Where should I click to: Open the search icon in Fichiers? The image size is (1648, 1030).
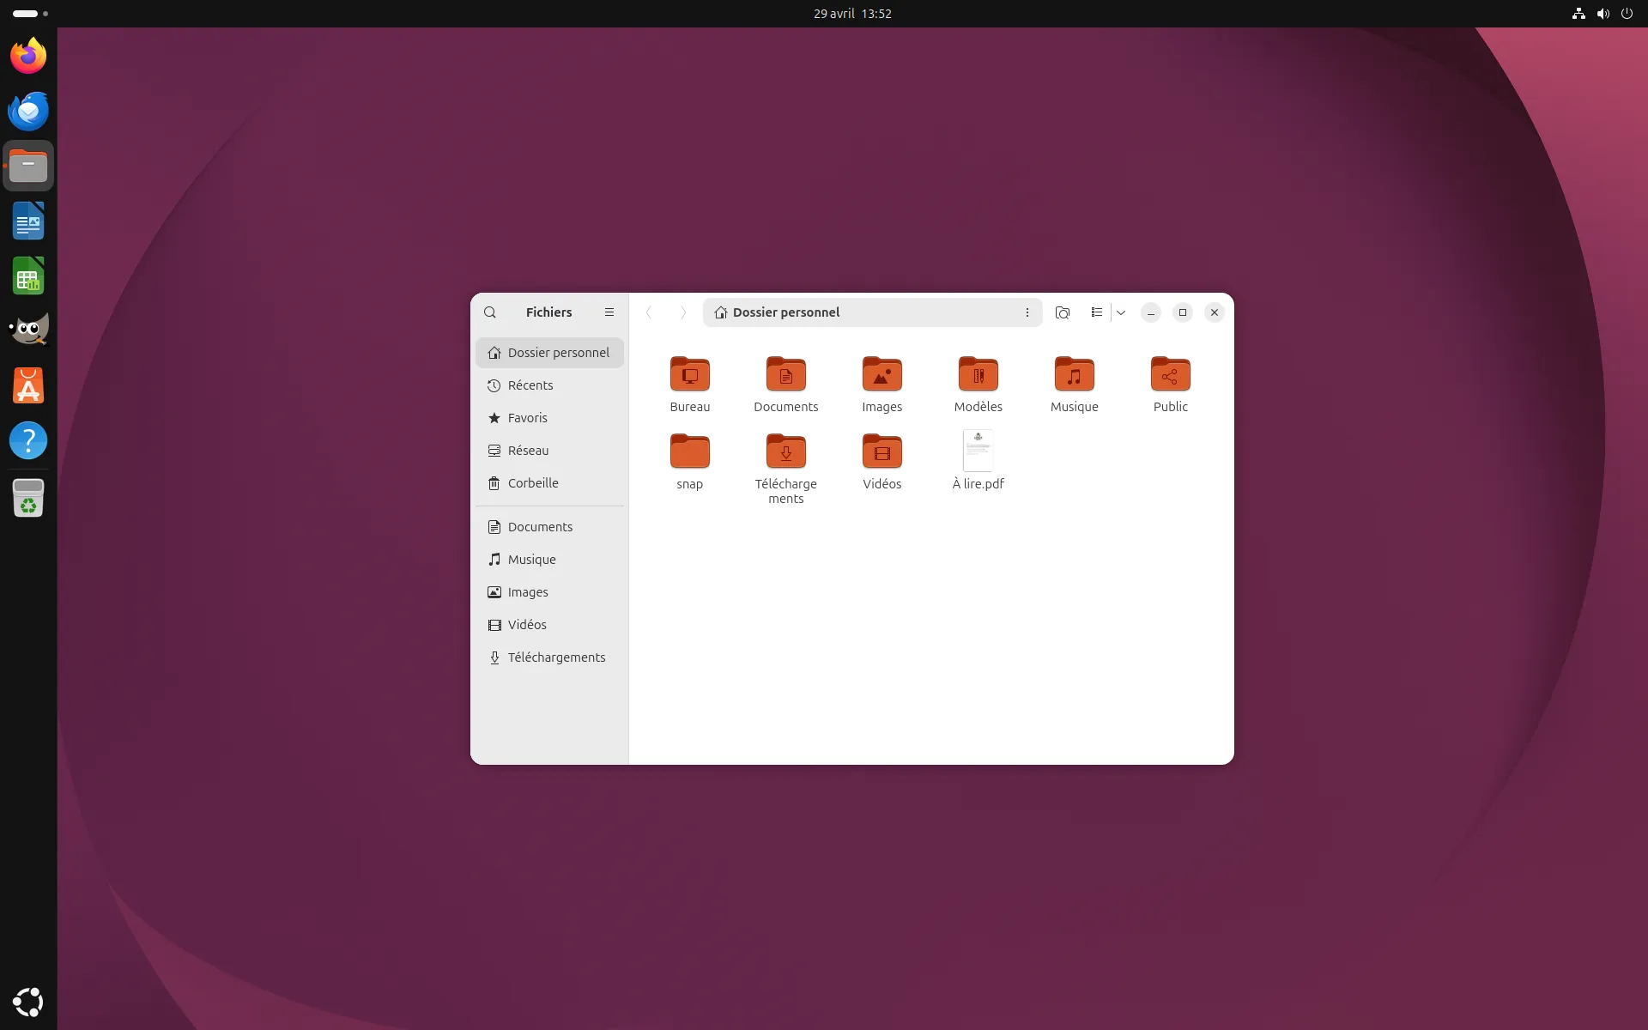click(490, 312)
